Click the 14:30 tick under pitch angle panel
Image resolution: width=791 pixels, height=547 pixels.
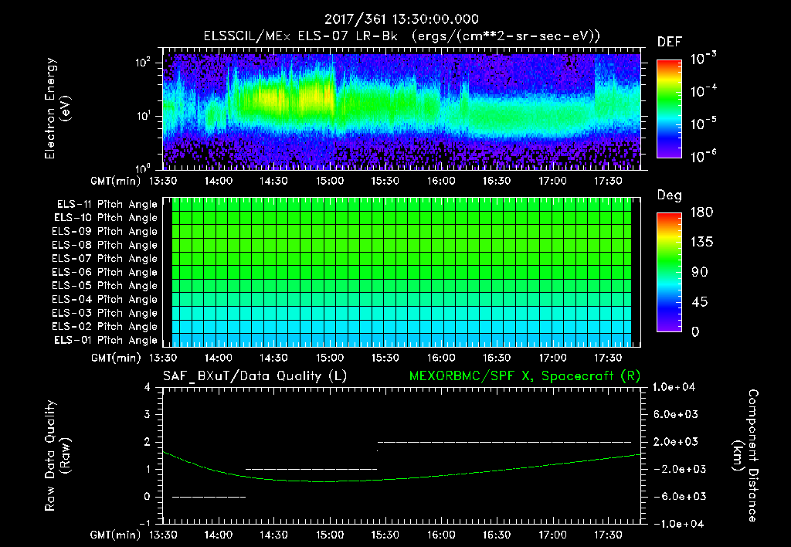point(274,358)
